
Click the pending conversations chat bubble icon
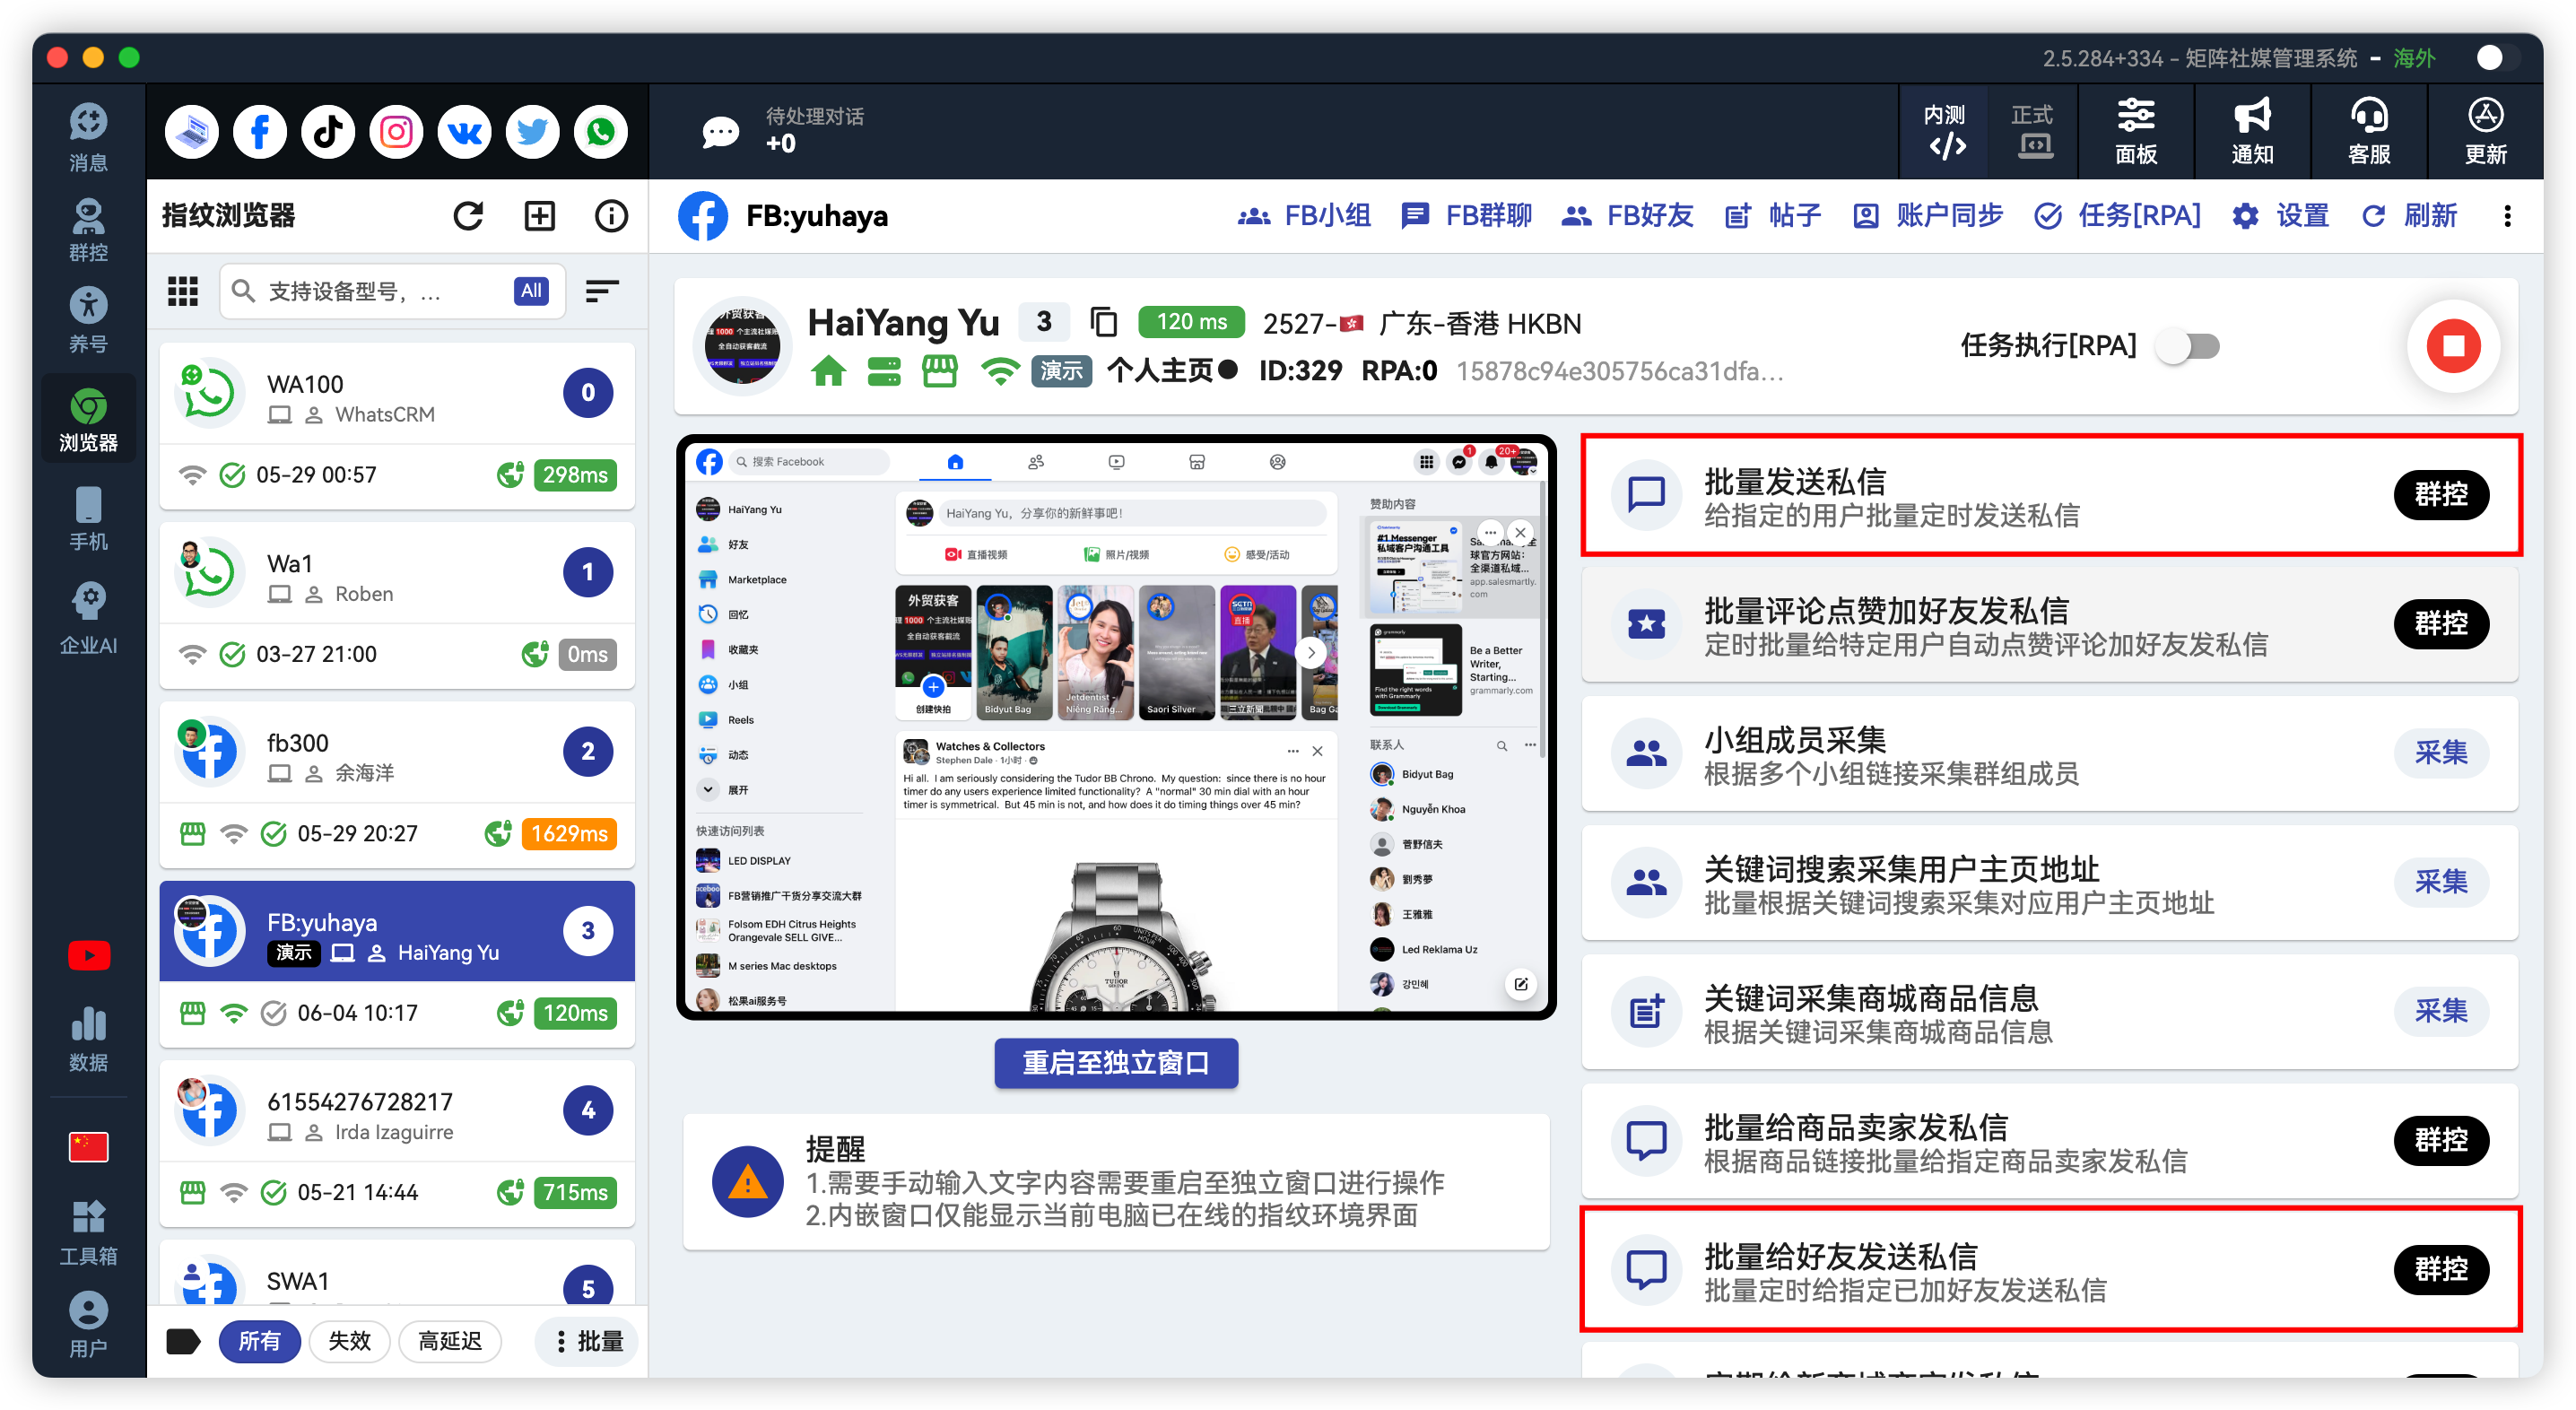(720, 131)
